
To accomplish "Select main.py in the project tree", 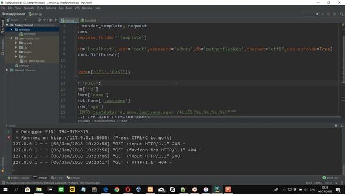I will 22,66.
